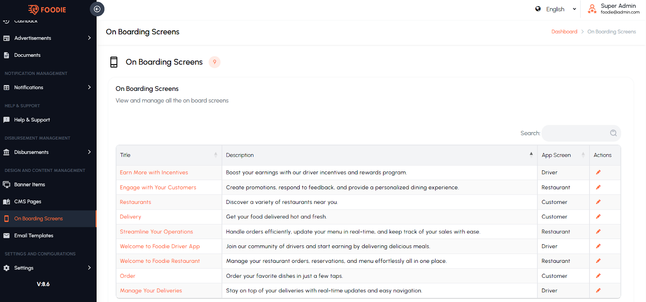The image size is (646, 302).
Task: Click inside the Search input field
Action: (x=575, y=133)
